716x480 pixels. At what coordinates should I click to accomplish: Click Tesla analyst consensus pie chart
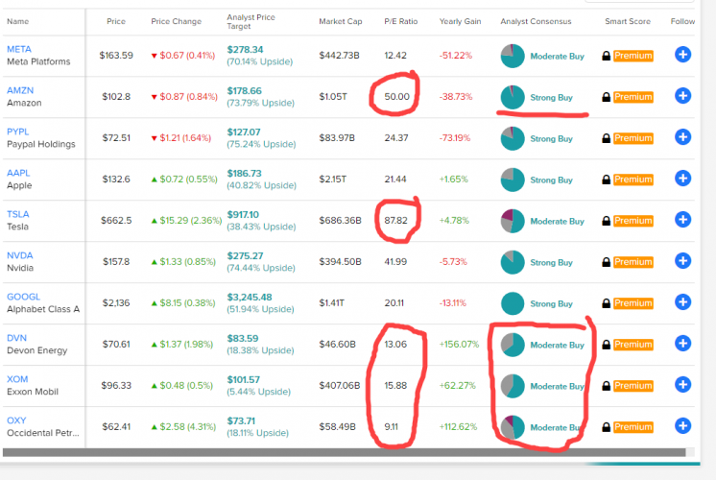pyautogui.click(x=513, y=221)
